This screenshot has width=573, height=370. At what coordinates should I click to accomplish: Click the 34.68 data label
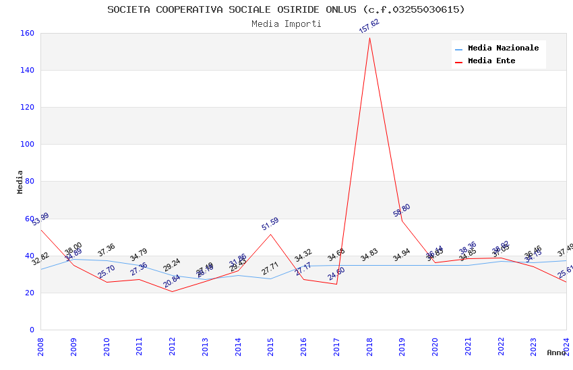click(x=336, y=255)
